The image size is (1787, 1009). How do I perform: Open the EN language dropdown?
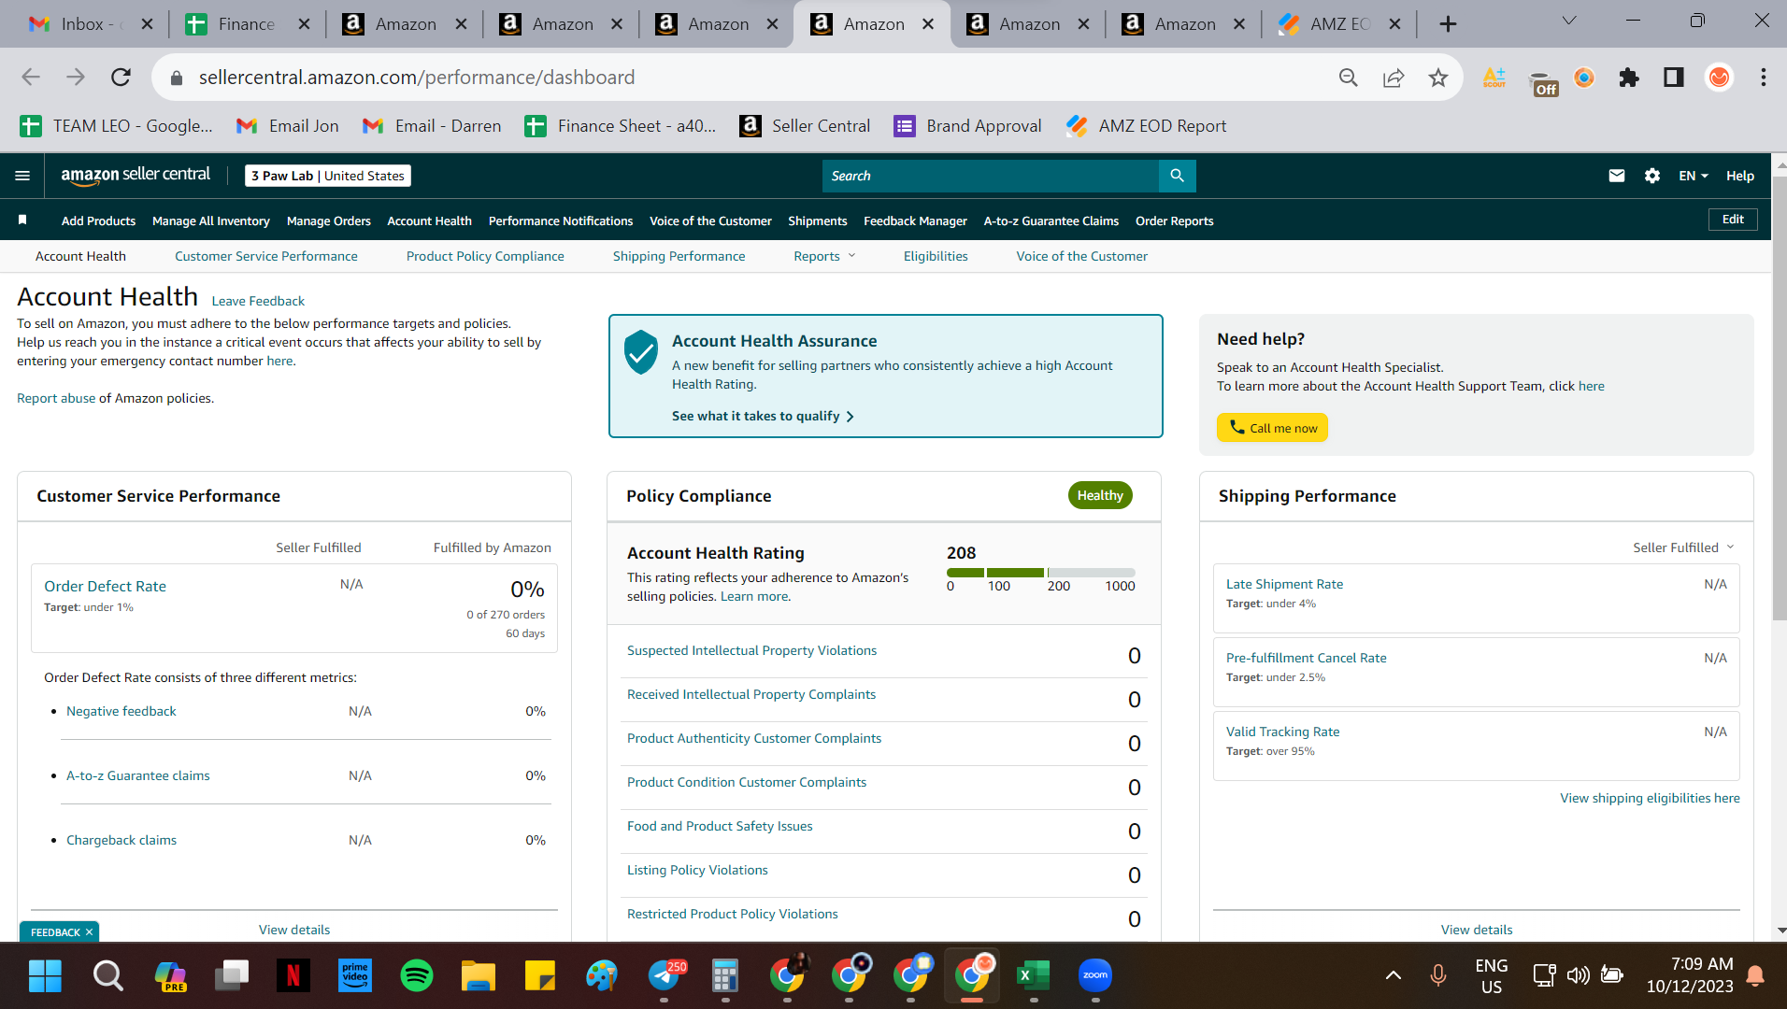point(1694,176)
